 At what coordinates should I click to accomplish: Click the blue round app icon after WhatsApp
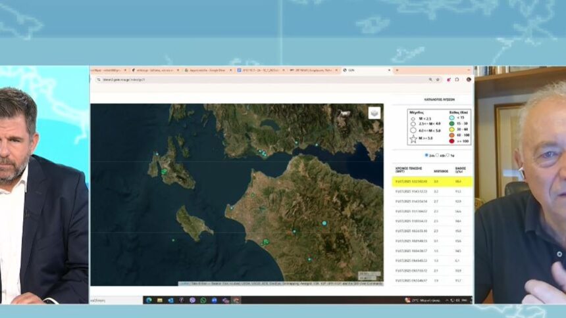pos(215,300)
